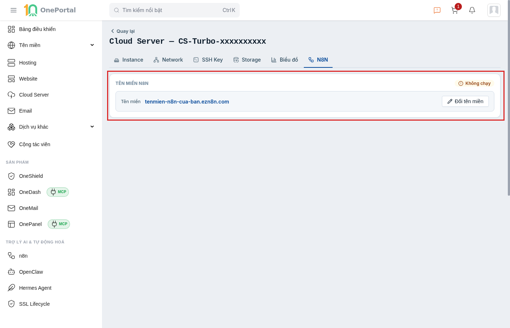Click the Email envelope icon
This screenshot has width=510, height=328.
click(x=11, y=111)
